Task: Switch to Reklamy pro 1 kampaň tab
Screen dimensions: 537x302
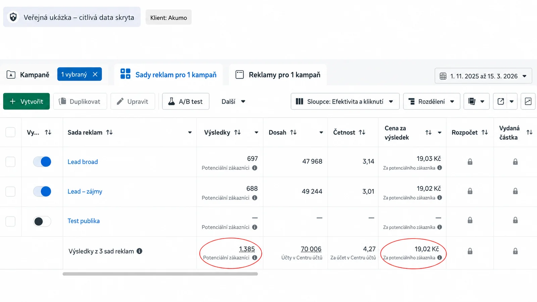Action: click(278, 74)
